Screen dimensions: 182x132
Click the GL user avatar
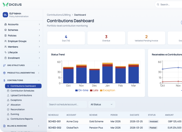[x=5, y=15]
